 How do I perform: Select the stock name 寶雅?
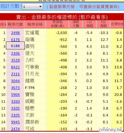[x=30, y=95]
